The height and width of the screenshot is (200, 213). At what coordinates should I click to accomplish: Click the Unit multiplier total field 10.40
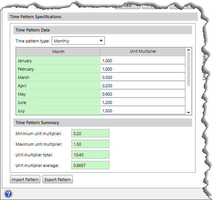tap(90, 154)
